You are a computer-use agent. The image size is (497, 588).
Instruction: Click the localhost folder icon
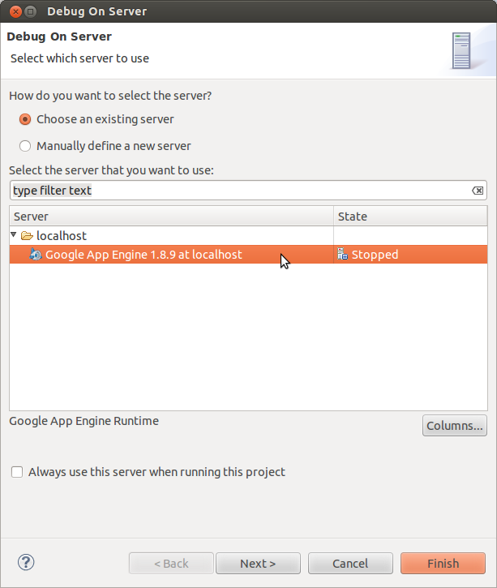(x=27, y=236)
